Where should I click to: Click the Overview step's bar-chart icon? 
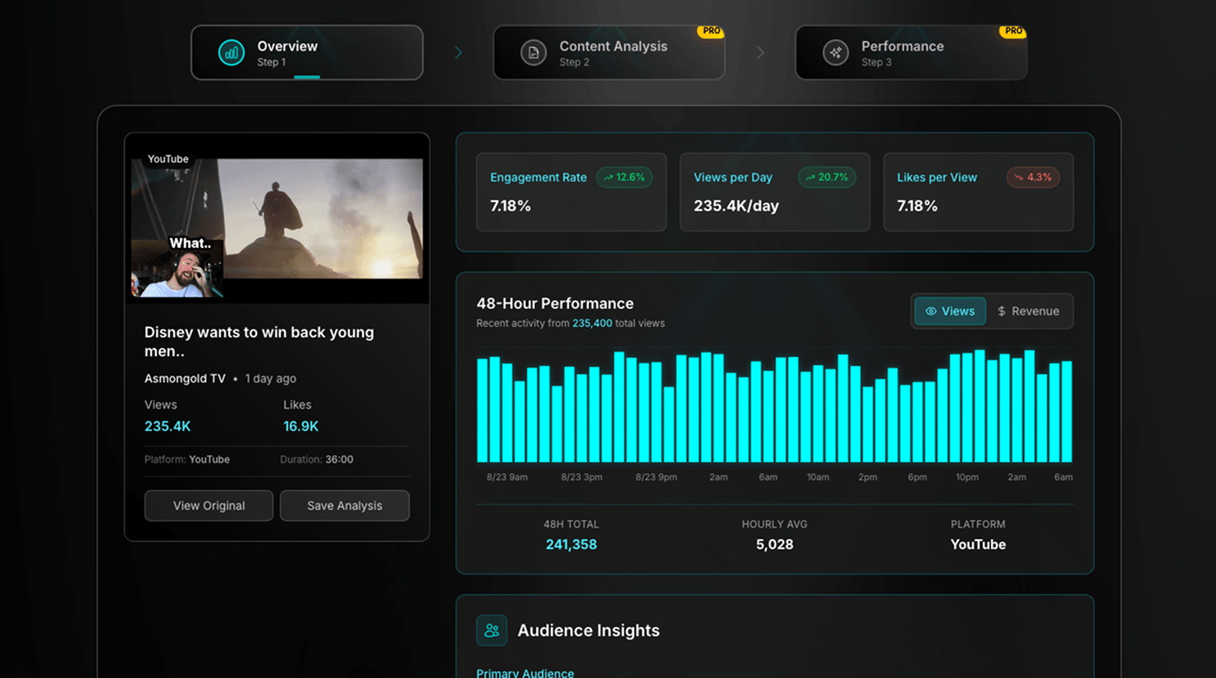click(x=230, y=52)
